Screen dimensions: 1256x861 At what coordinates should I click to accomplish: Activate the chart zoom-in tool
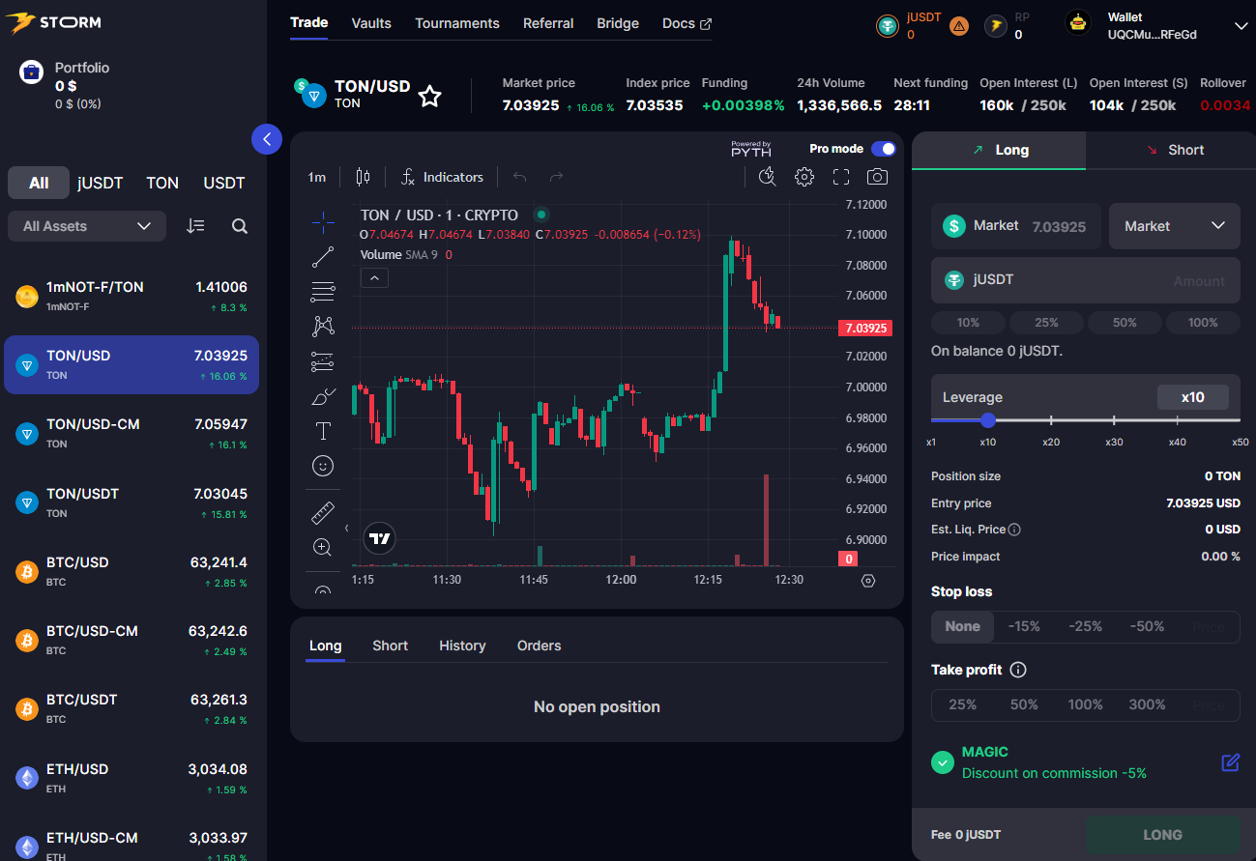(323, 547)
